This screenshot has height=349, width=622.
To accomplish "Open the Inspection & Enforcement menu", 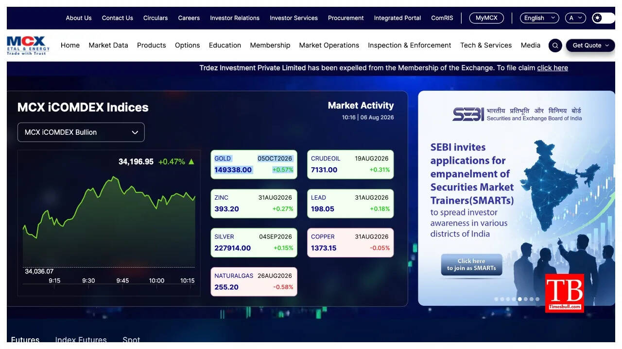I will 410,45.
